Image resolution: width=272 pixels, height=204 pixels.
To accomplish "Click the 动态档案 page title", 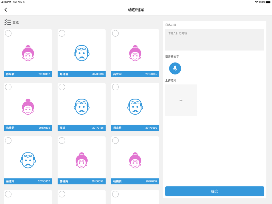I will tap(136, 10).
